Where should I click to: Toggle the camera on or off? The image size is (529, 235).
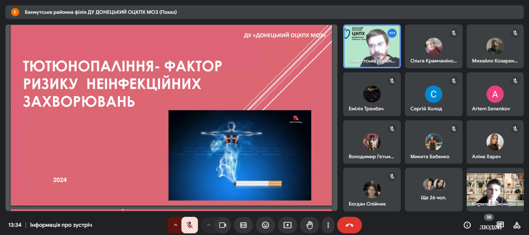point(223,225)
